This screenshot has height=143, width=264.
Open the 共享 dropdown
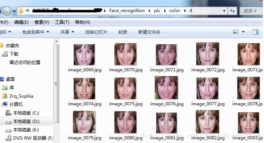[x=67, y=32]
